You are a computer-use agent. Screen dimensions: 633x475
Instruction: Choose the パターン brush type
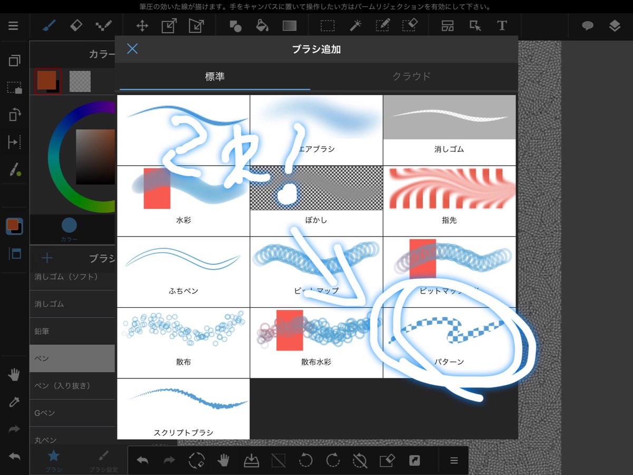pos(449,343)
